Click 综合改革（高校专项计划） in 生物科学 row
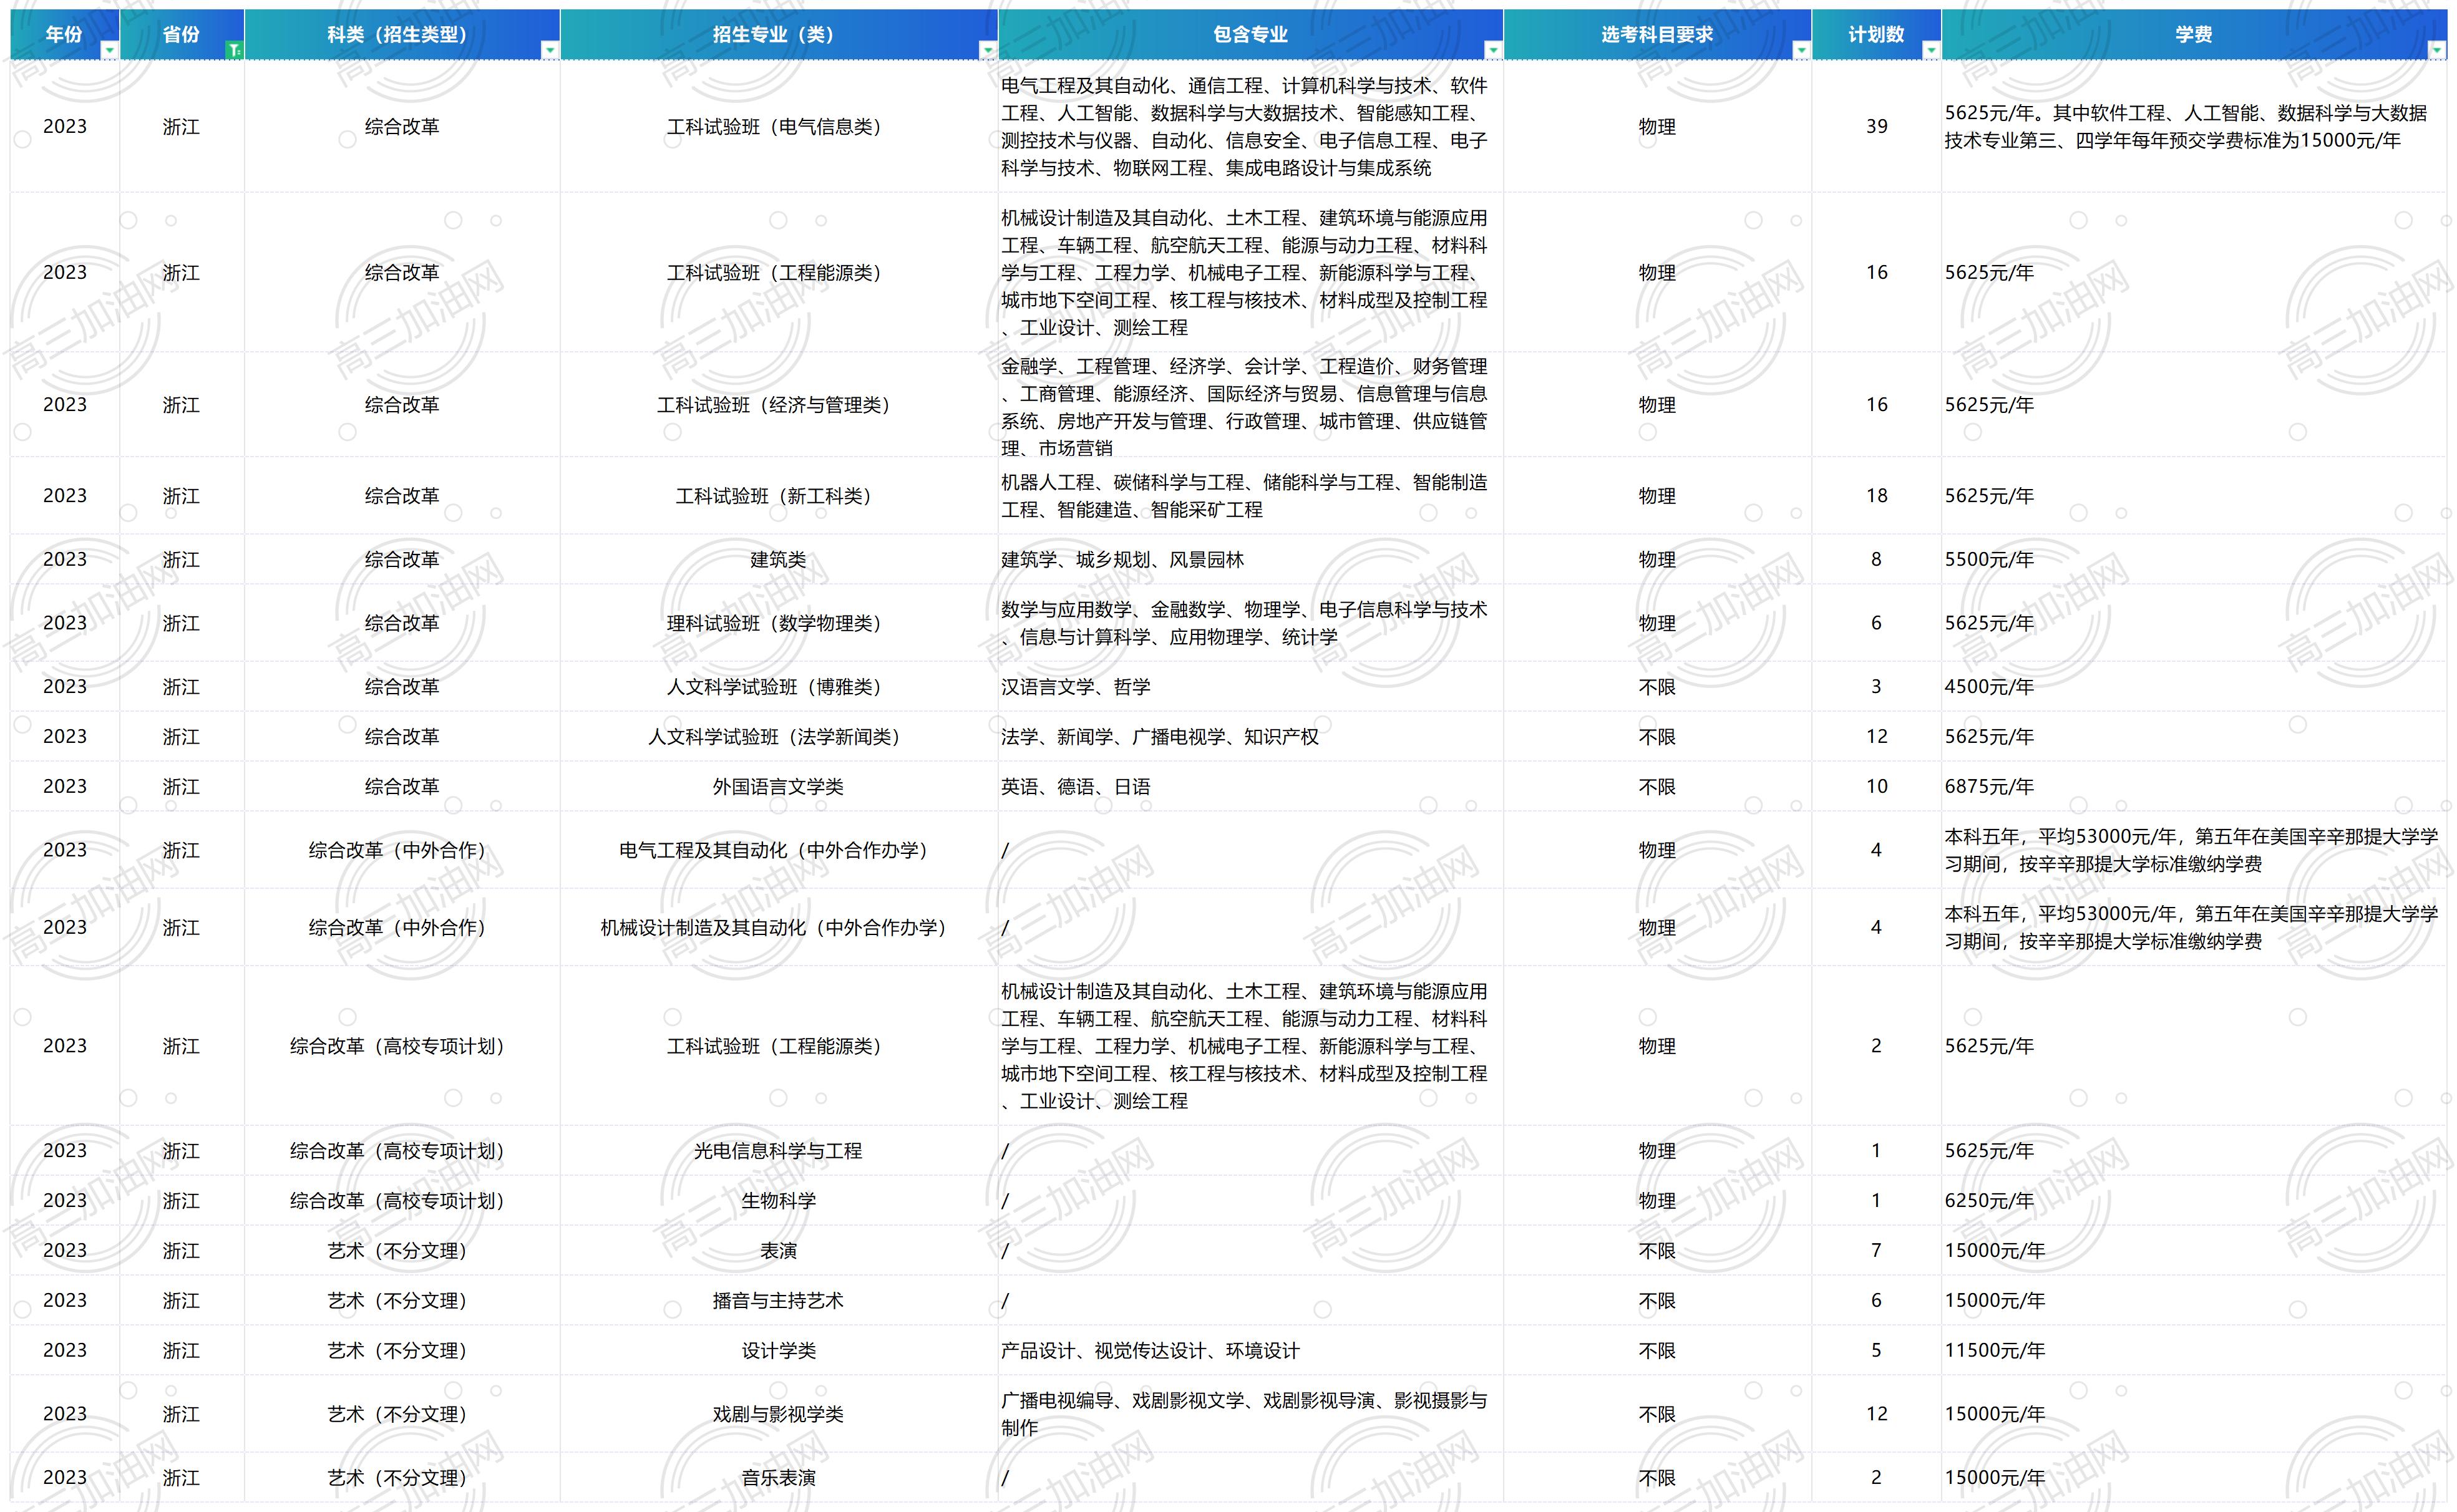 tap(402, 1201)
